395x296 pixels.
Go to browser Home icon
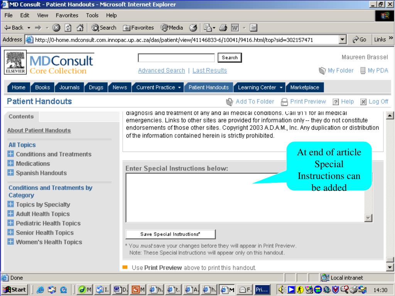click(80, 28)
